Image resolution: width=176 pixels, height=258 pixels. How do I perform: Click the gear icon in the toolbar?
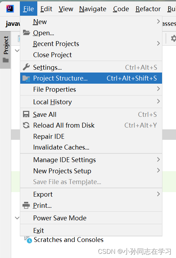(173, 38)
